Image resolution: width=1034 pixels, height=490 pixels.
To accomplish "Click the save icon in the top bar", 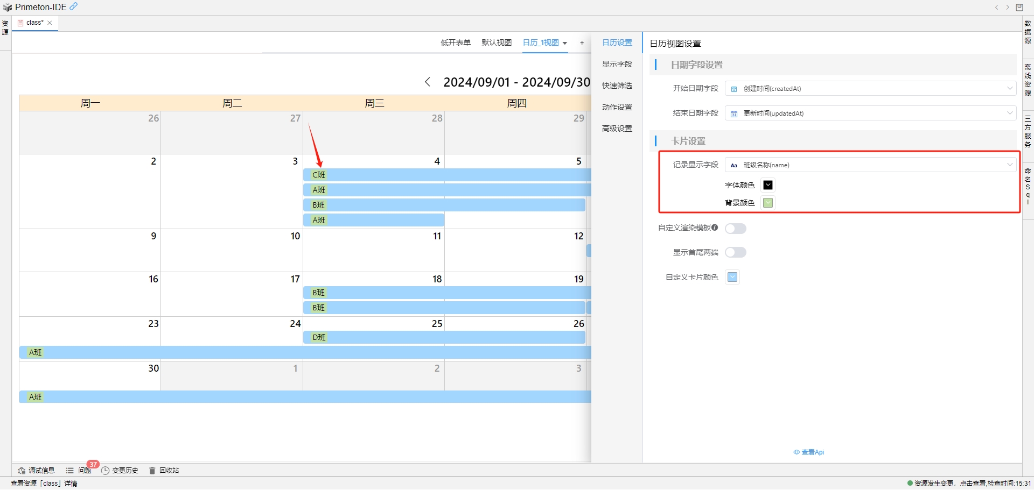I will pos(1019,7).
